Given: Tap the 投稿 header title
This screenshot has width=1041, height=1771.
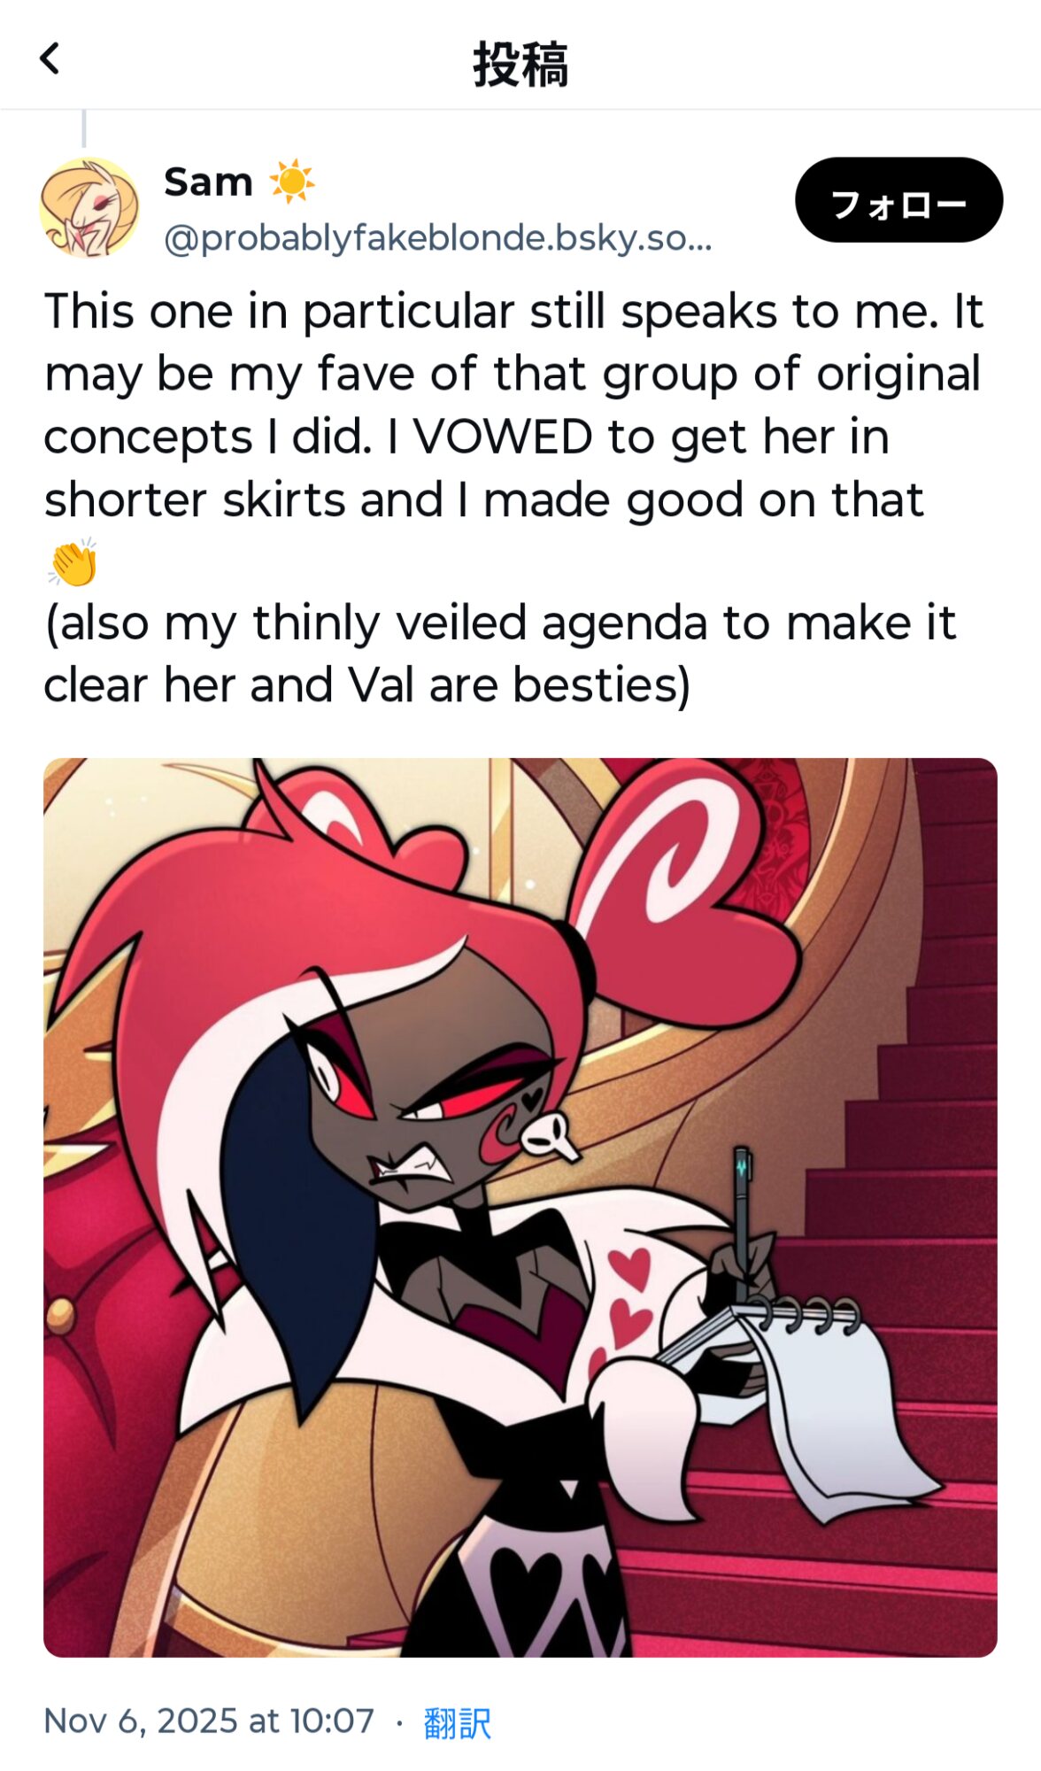Looking at the screenshot, I should [520, 64].
